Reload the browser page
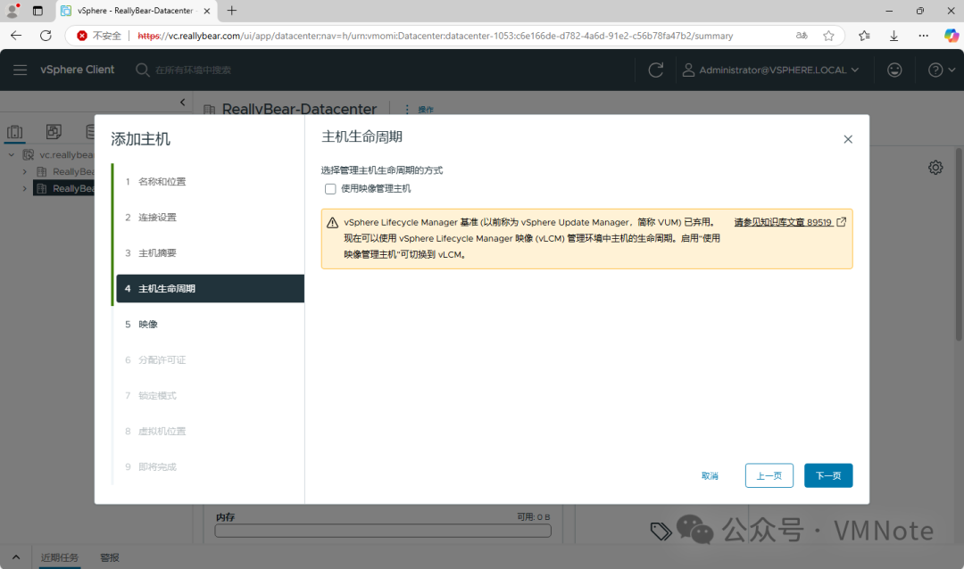The width and height of the screenshot is (964, 569). (x=46, y=36)
